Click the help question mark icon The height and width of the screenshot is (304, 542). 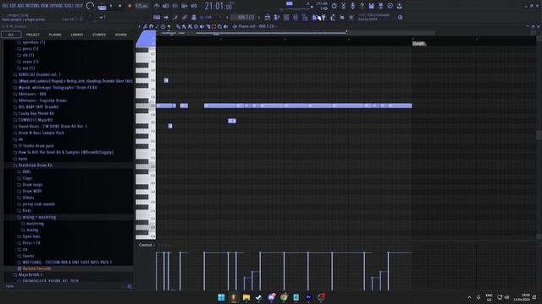(362, 6)
